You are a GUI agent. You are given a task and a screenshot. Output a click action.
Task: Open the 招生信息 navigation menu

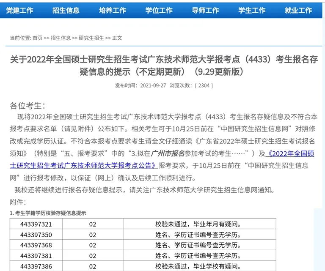[x=66, y=10]
